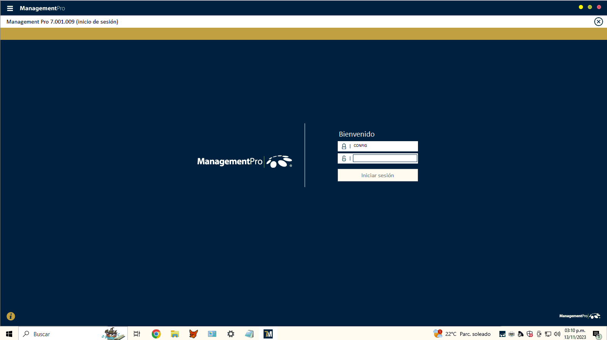Viewport: 607px width, 340px height.
Task: Open Windows Security shield tray icon
Action: 530,334
